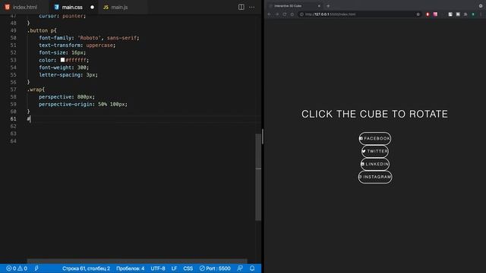Click the green browser extension icon
The width and height of the screenshot is (486, 273).
473,14
